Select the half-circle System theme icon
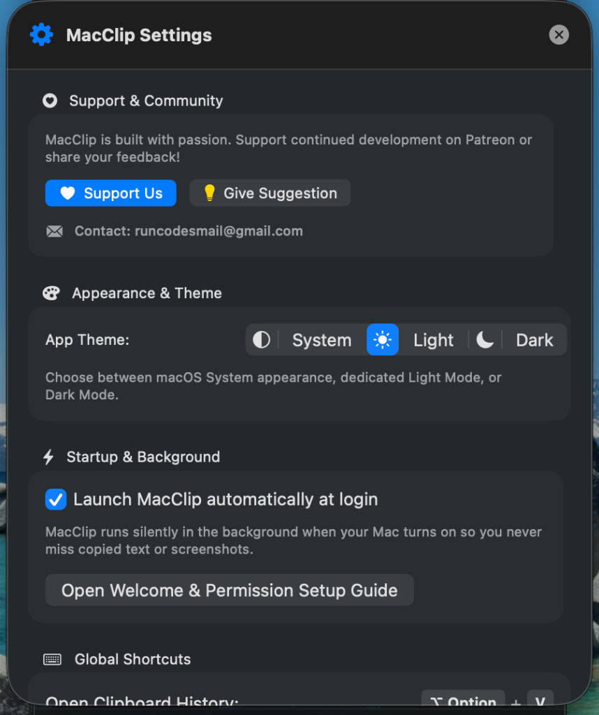This screenshot has width=599, height=715. point(262,340)
